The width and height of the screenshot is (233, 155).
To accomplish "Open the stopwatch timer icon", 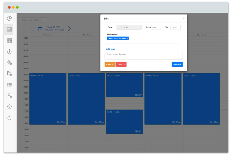I will click(x=9, y=51).
